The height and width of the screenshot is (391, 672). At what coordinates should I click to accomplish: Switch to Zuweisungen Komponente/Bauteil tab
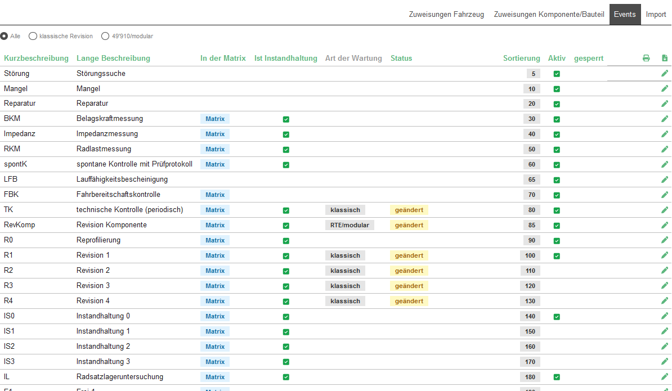click(549, 15)
